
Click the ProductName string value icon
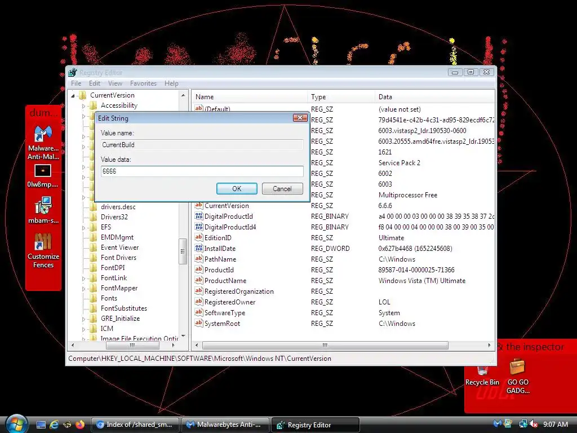[199, 280]
